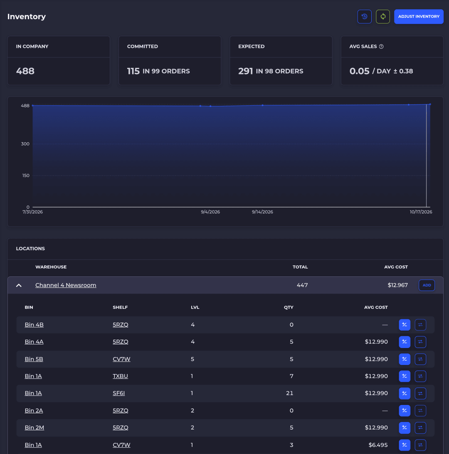
Task: Open shelf 5RZQ link in Bin 2A row
Action: [121, 411]
